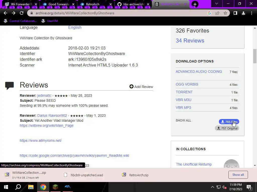The image size is (257, 192).
Task: Open the Control Collaborati... bookmark
Action: pos(20,21)
